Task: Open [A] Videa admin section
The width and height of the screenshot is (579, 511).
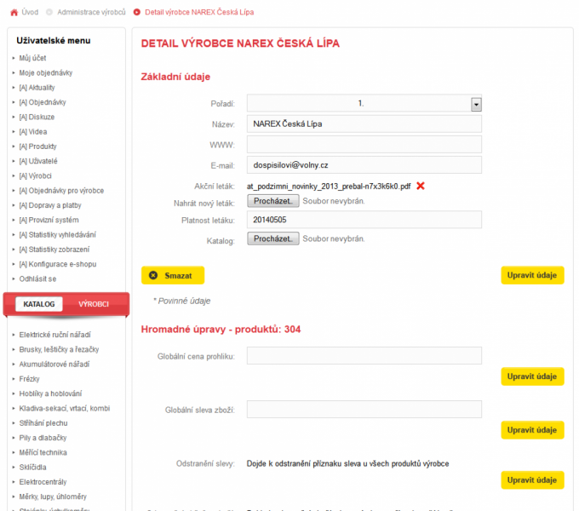Action: click(x=33, y=132)
